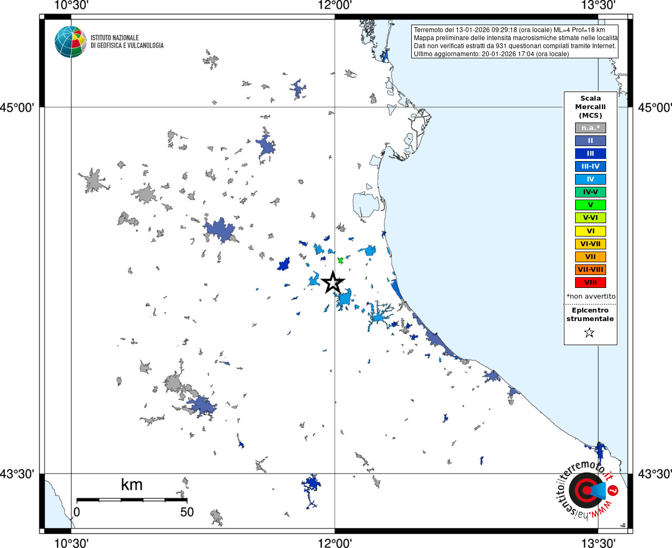Image resolution: width=672 pixels, height=548 pixels.
Task: Select the IV-V green legend swatch
Action: pos(591,192)
